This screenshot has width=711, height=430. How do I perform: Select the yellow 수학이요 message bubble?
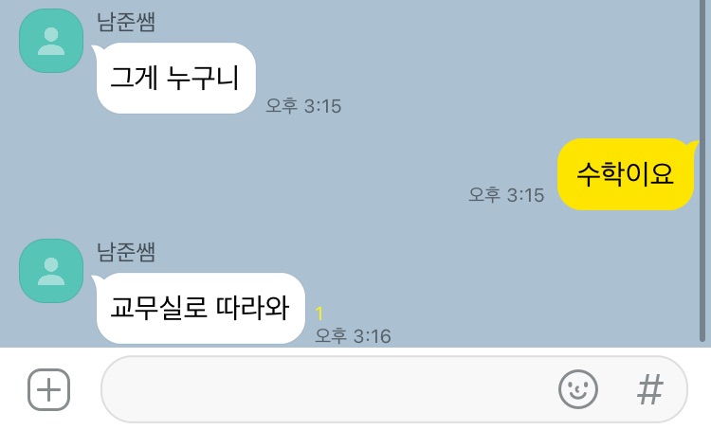pyautogui.click(x=626, y=174)
